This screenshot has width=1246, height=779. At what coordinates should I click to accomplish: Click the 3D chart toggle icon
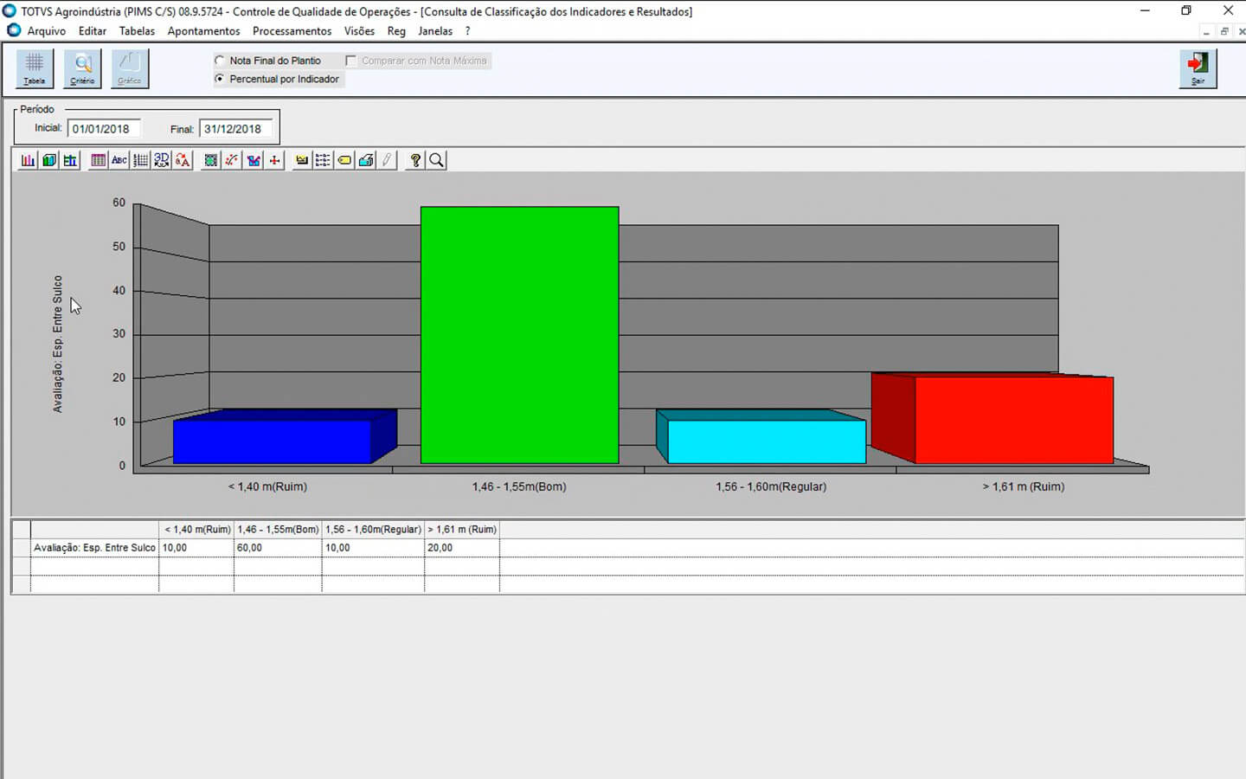point(162,160)
